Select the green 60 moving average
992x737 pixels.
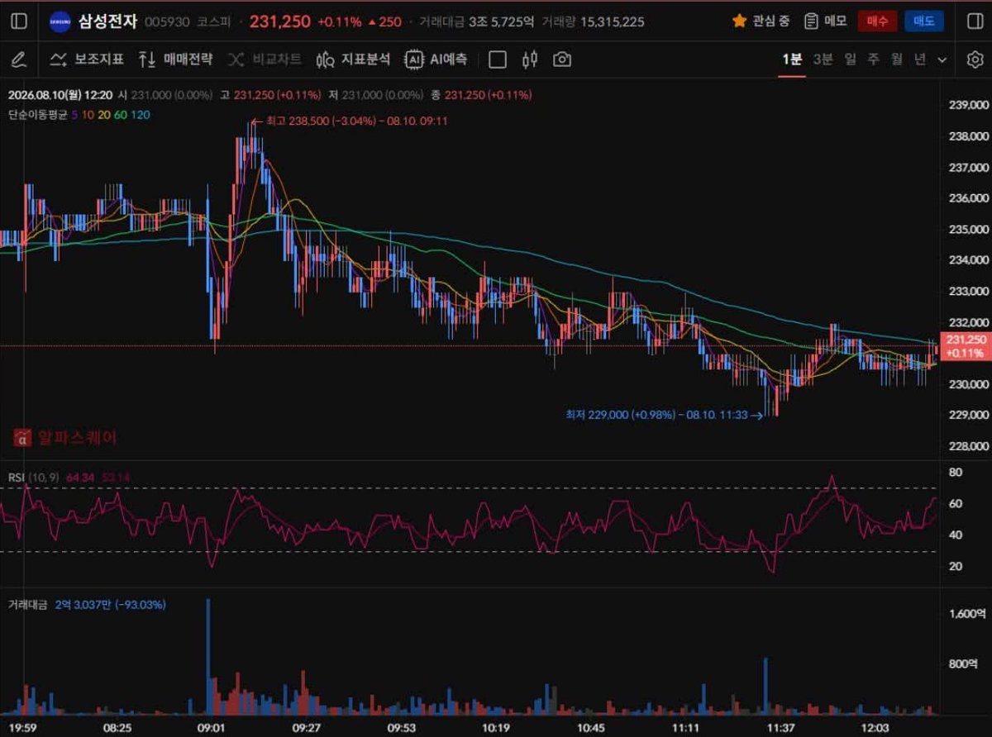[x=121, y=115]
